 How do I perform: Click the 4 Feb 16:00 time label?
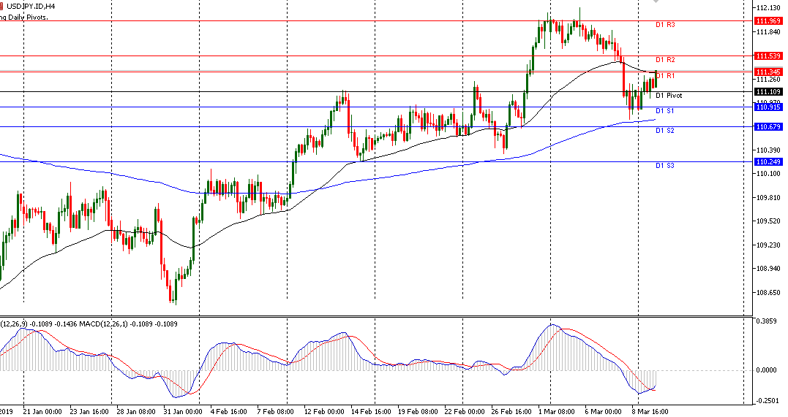point(229,412)
